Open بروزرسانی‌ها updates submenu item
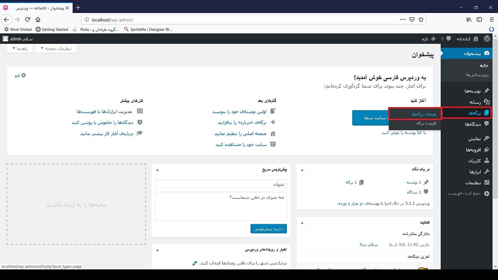The height and width of the screenshot is (280, 498). tap(477, 75)
